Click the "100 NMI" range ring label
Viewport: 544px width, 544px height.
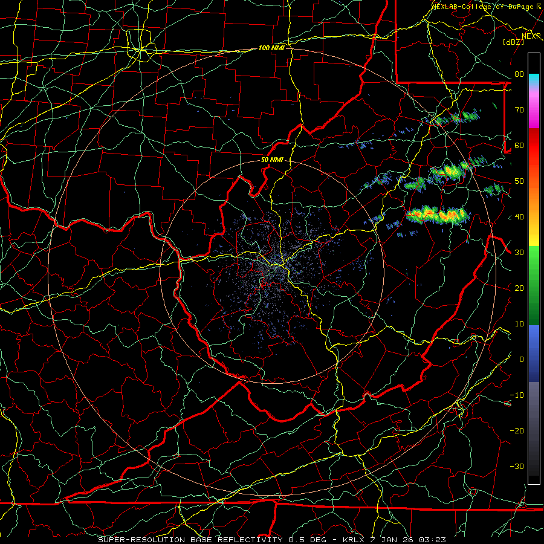[x=271, y=48]
